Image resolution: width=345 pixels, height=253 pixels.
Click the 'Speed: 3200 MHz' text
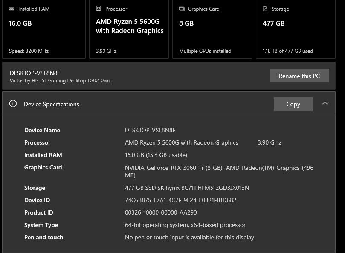click(x=29, y=51)
